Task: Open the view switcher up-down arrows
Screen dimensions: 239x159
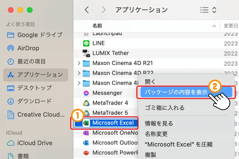Action: point(214,10)
